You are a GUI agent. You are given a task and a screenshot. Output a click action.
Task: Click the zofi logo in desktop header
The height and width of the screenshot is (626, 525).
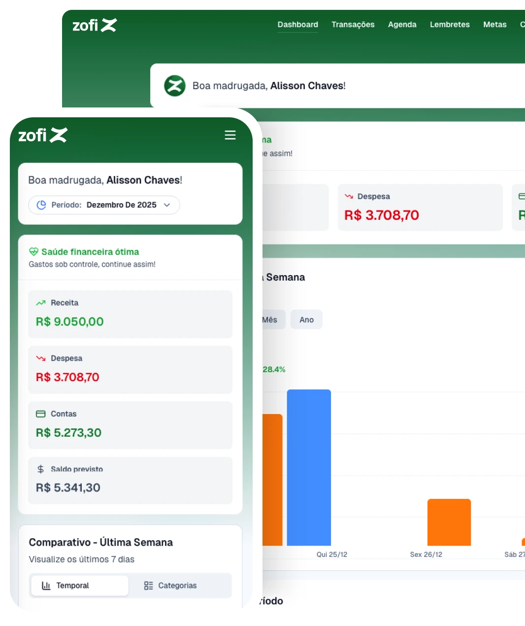pyautogui.click(x=95, y=25)
